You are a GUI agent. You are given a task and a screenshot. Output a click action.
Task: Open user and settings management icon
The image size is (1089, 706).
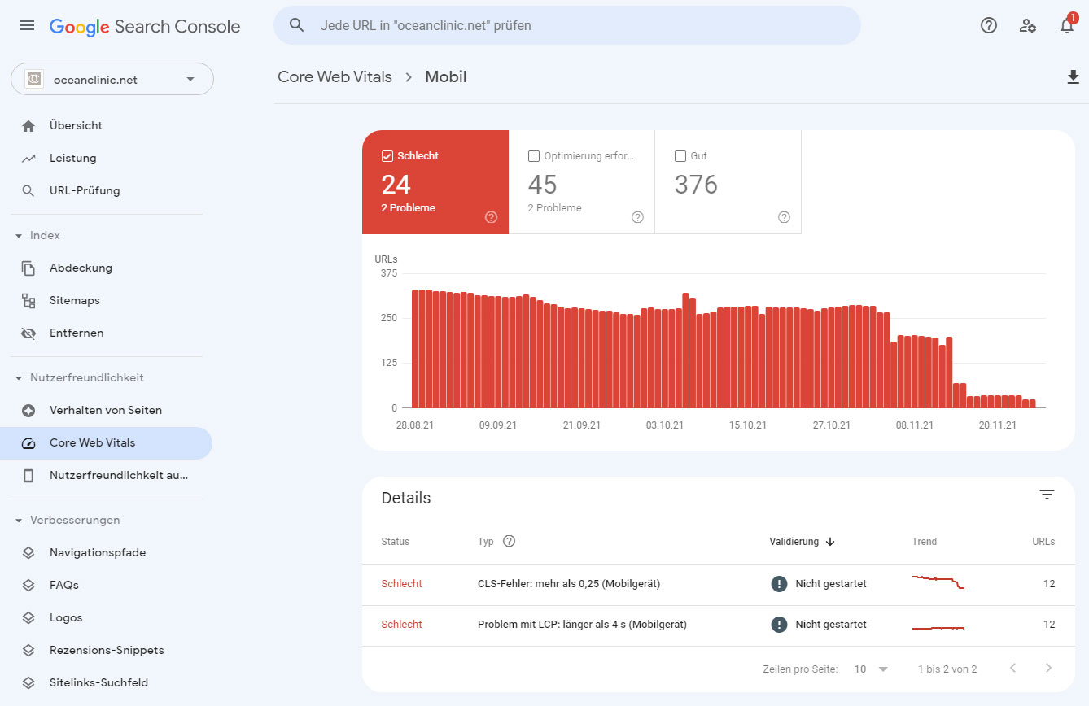(1028, 25)
